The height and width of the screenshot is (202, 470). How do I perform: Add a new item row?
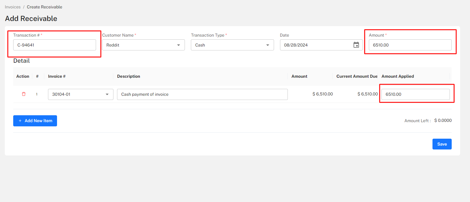coord(35,121)
